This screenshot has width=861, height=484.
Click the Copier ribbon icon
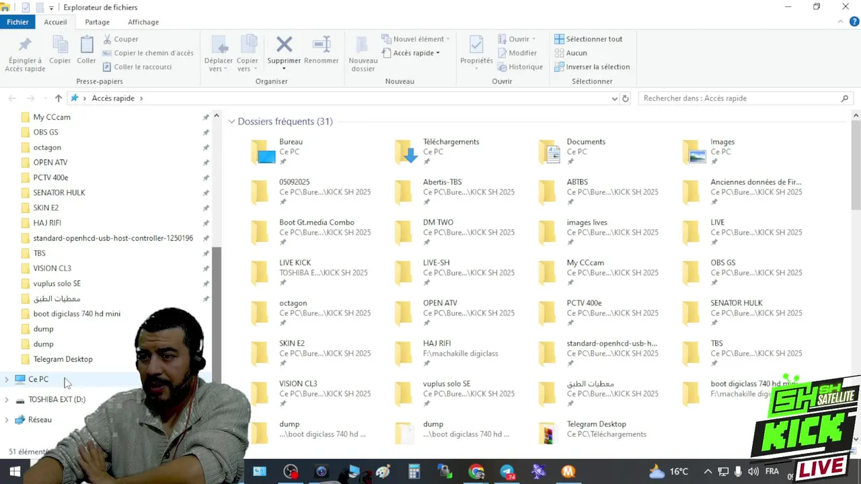click(x=60, y=45)
